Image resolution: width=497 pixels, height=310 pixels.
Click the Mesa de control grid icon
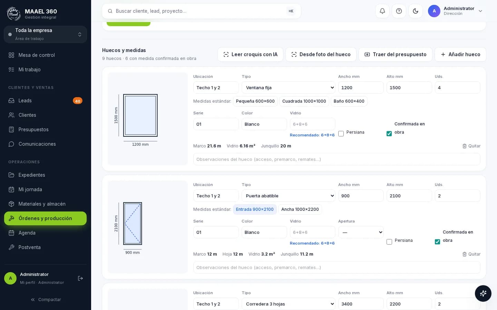[11, 55]
